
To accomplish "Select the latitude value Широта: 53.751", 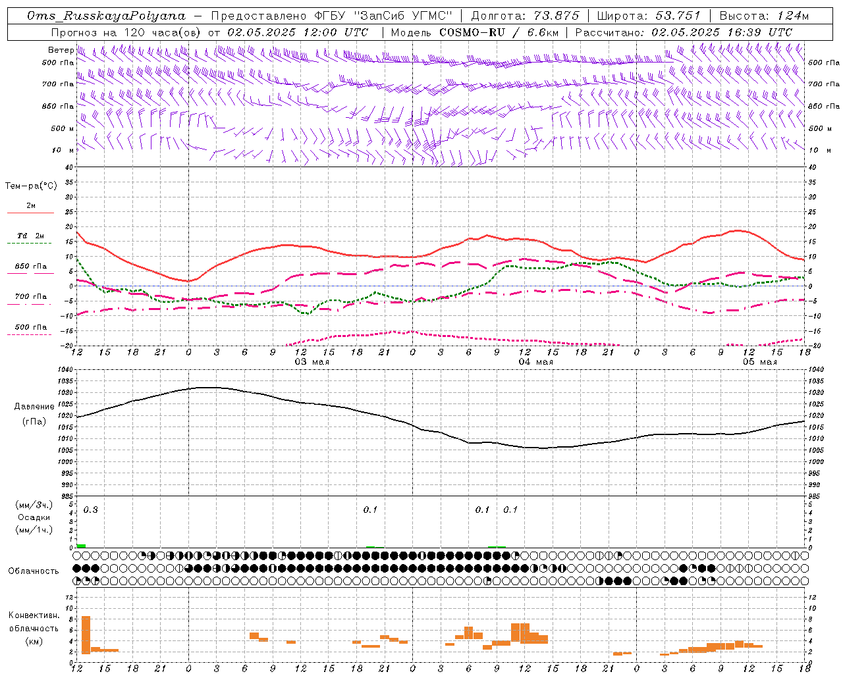I will click(x=649, y=16).
